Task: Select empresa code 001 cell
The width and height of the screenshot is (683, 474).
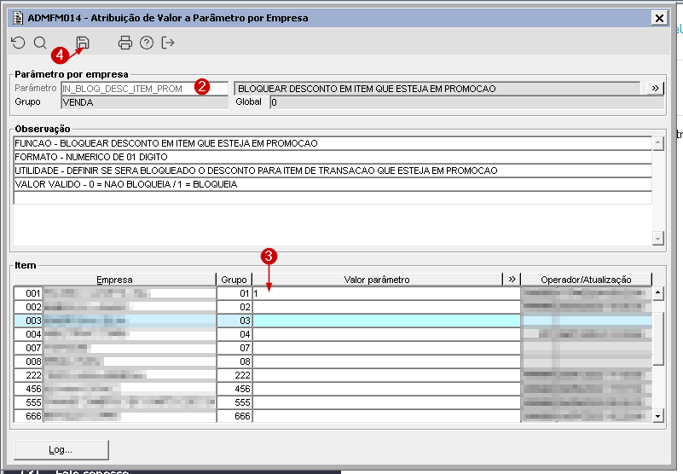Action: tap(29, 293)
